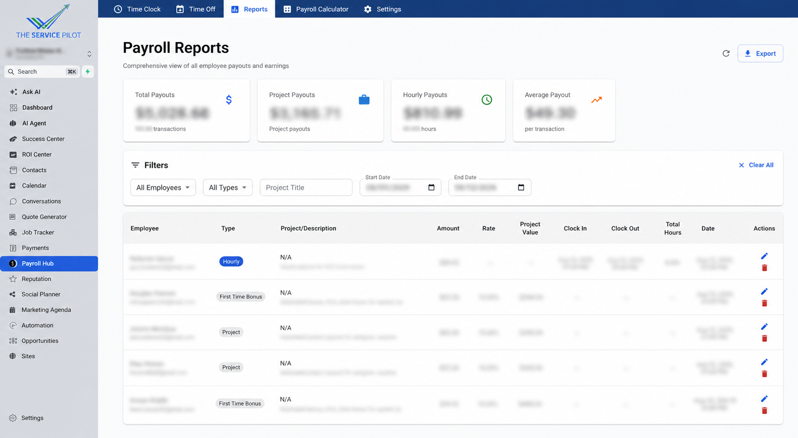798x438 pixels.
Task: Edit the second Project type row
Action: (764, 362)
